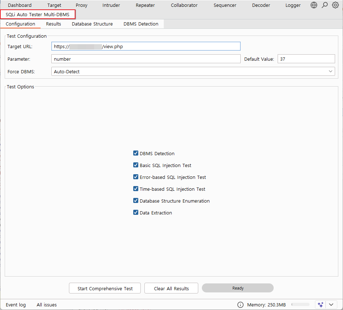Screen dimensions: 343x310
Task: Toggle the DBMS Detection checkbox
Action: 136,153
